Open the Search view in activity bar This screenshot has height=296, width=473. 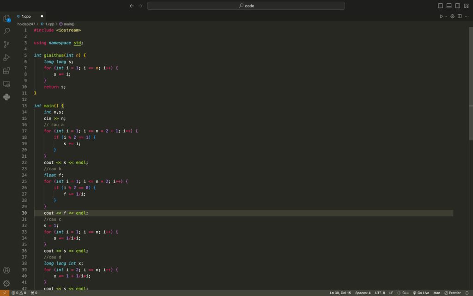click(x=6, y=31)
